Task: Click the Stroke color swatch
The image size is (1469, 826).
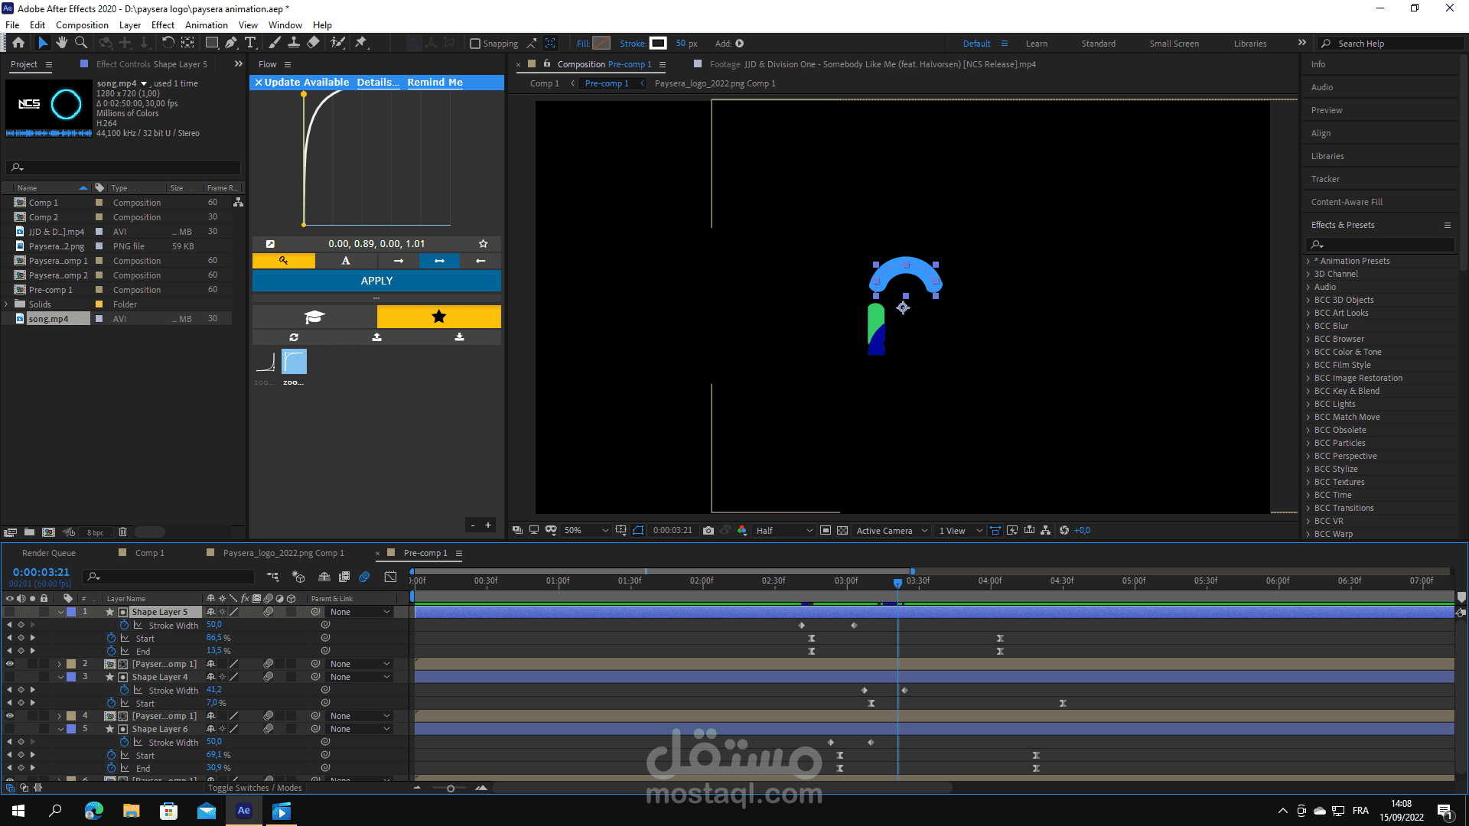Action: coord(658,44)
